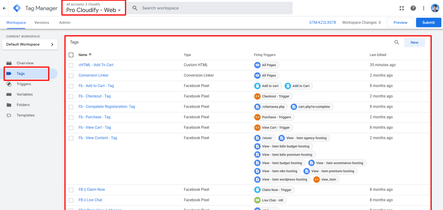The image size is (443, 210).
Task: Click the Preview button
Action: [x=400, y=23]
